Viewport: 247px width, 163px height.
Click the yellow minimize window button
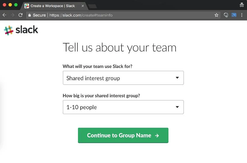pos(10,5)
